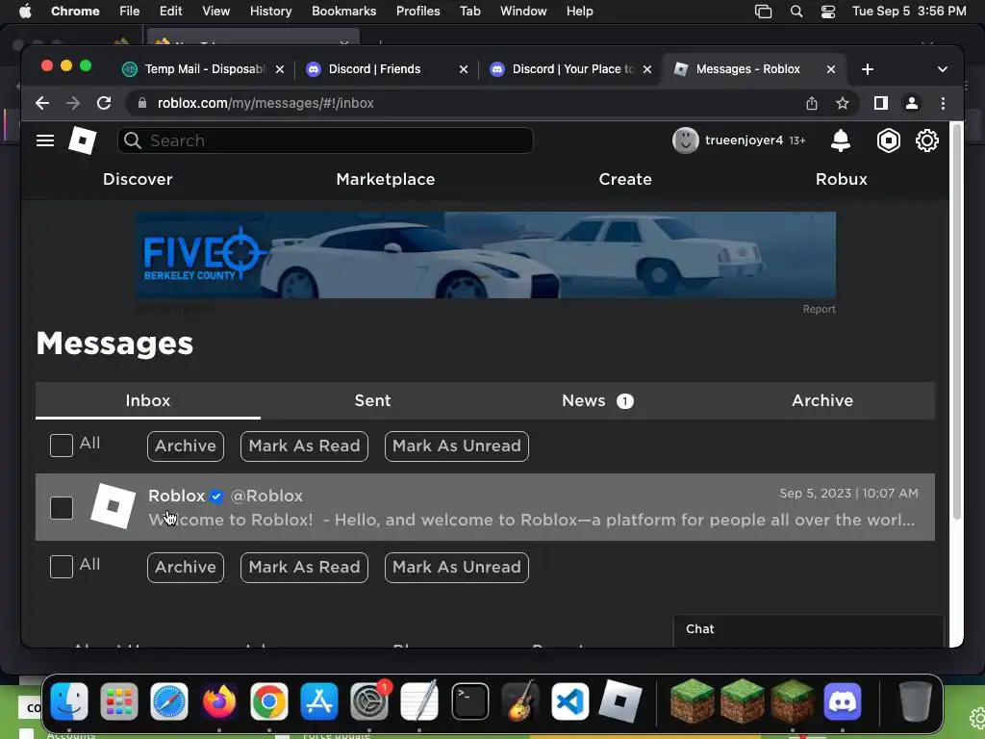Open Roblox app from the Dock
Viewport: 985px width, 739px height.
tap(620, 701)
